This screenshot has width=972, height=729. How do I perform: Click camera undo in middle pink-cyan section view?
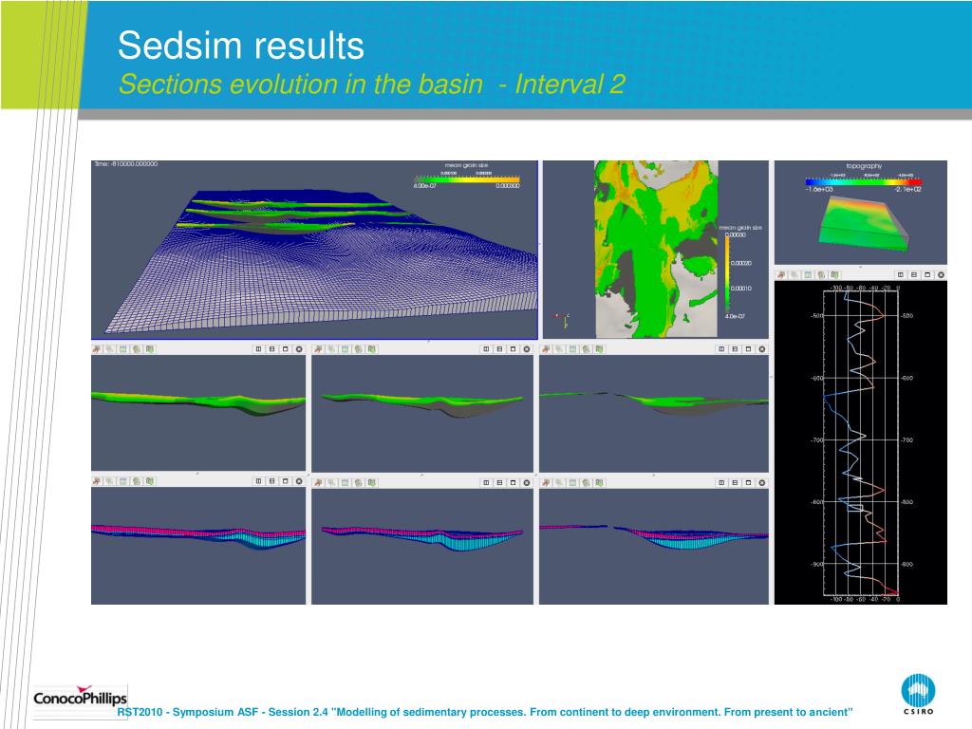click(319, 482)
